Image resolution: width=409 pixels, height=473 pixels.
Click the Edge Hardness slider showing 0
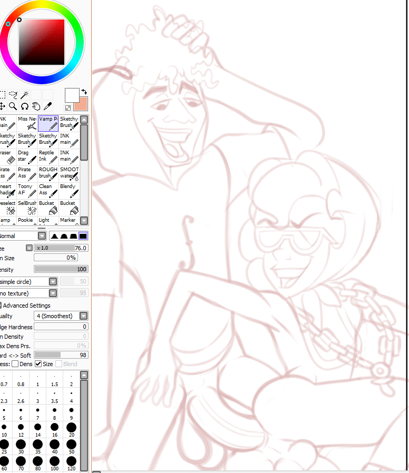tap(61, 327)
